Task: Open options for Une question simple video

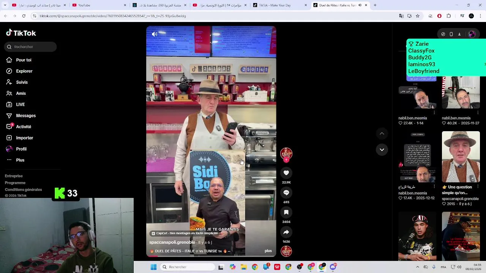Action: click(478, 187)
